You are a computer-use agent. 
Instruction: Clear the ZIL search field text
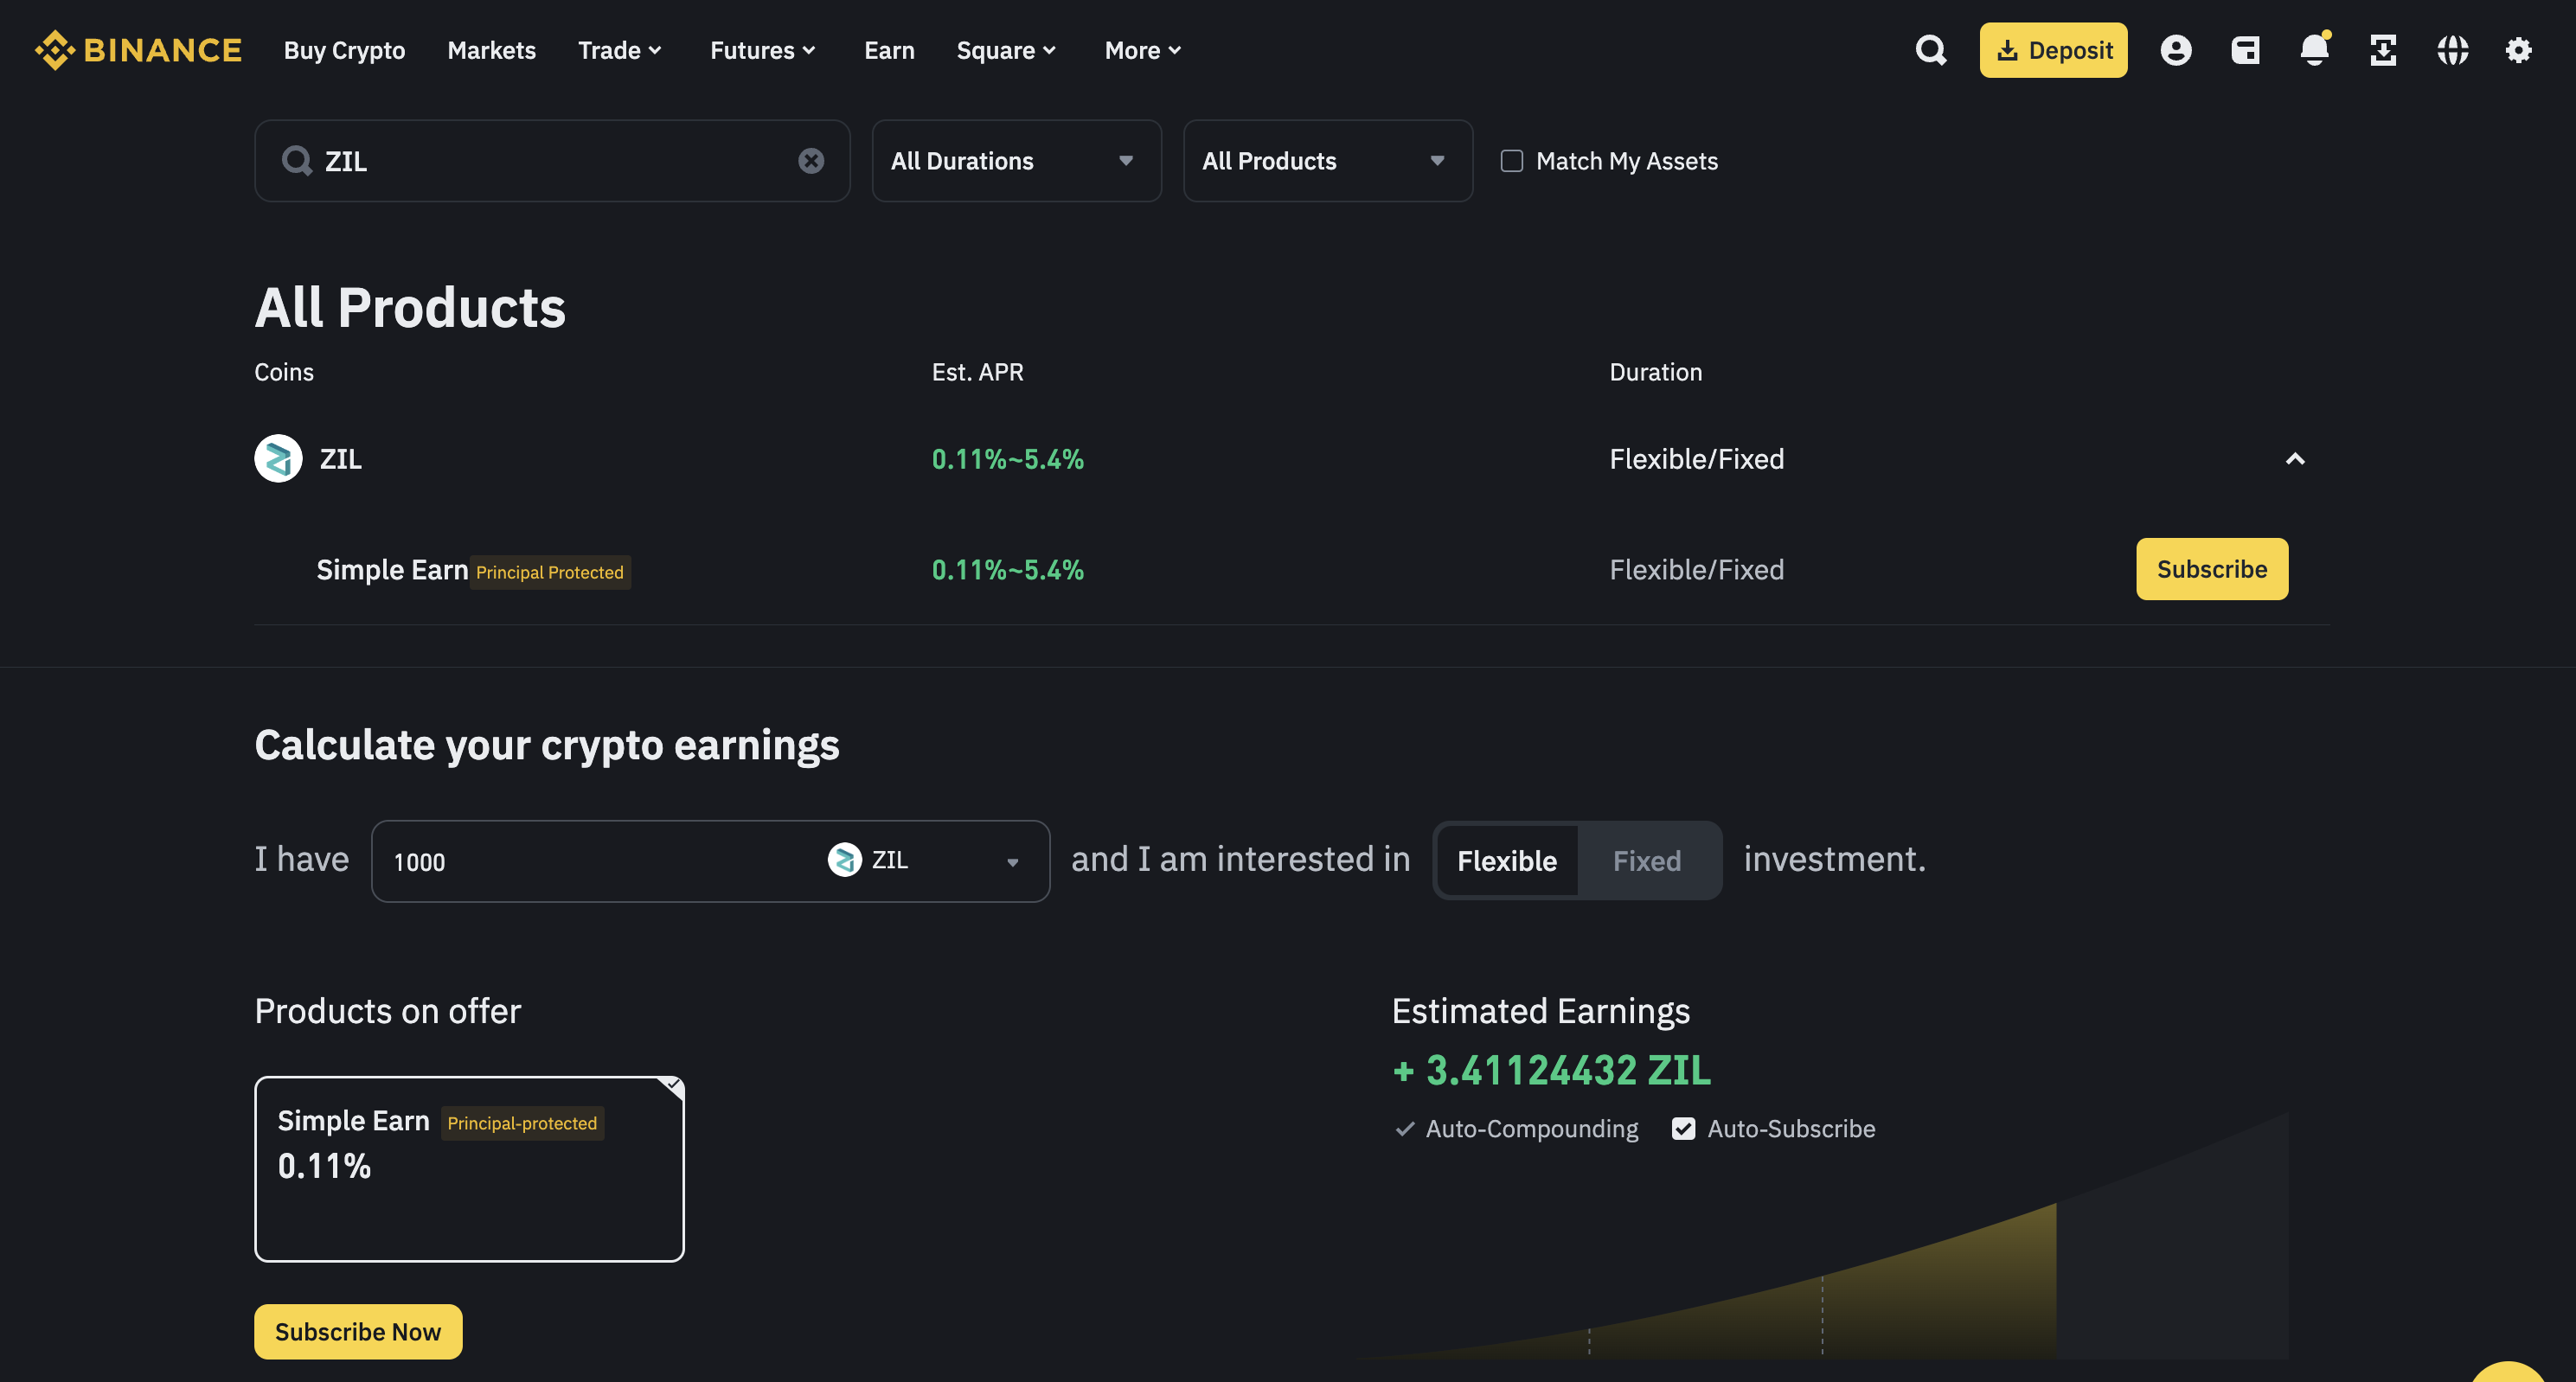coord(811,160)
